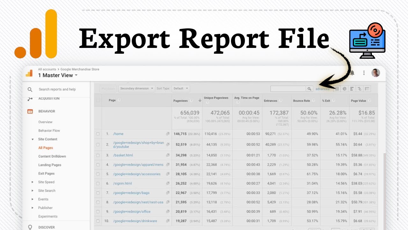
Task: Click the help icon next to % Exit
Action: (333, 101)
